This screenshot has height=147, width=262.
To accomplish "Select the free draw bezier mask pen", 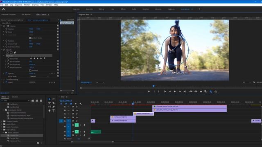I will coord(15,53).
